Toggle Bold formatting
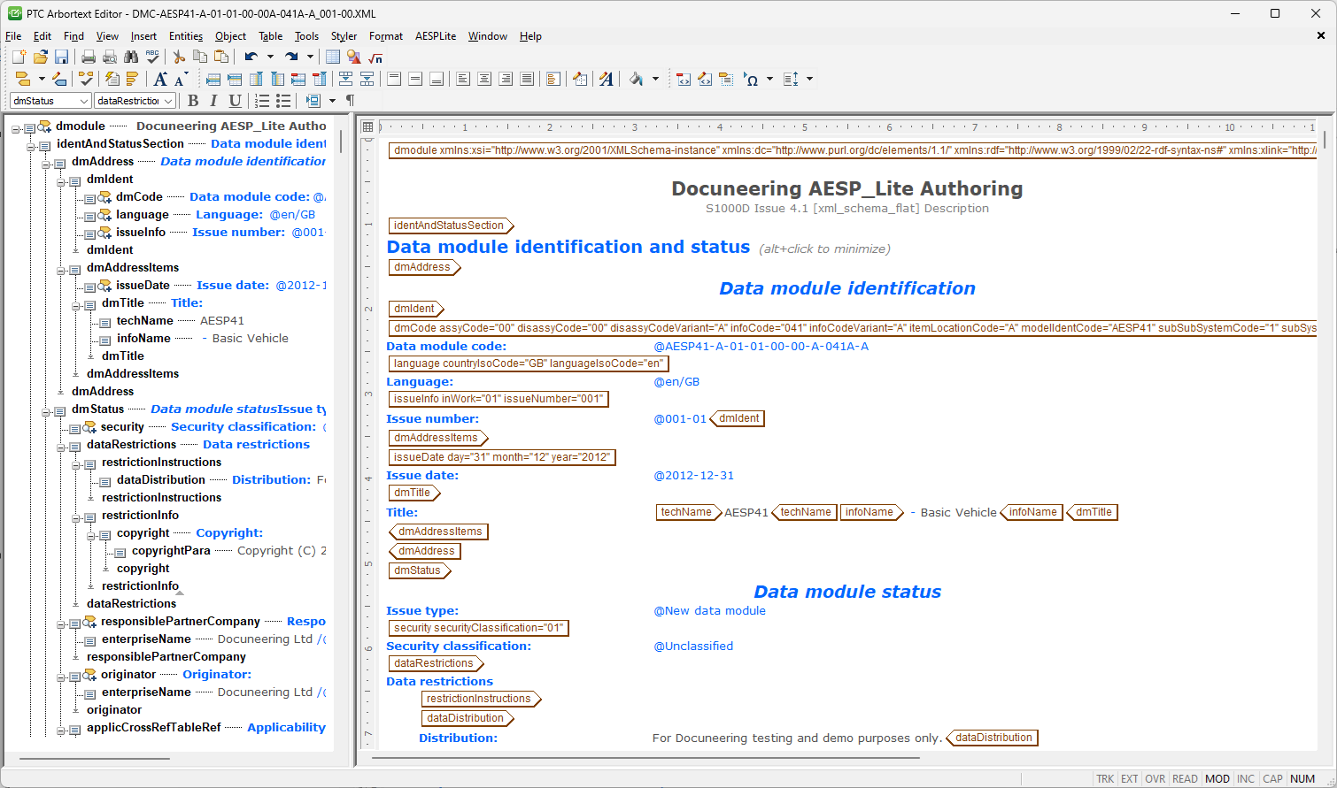1337x788 pixels. 193,101
